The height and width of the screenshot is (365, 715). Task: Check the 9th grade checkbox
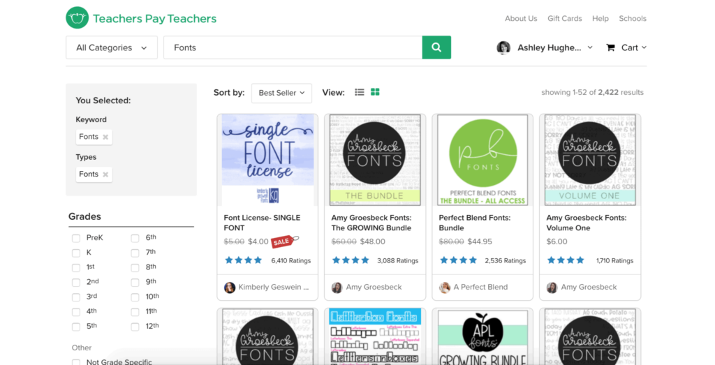(x=135, y=283)
